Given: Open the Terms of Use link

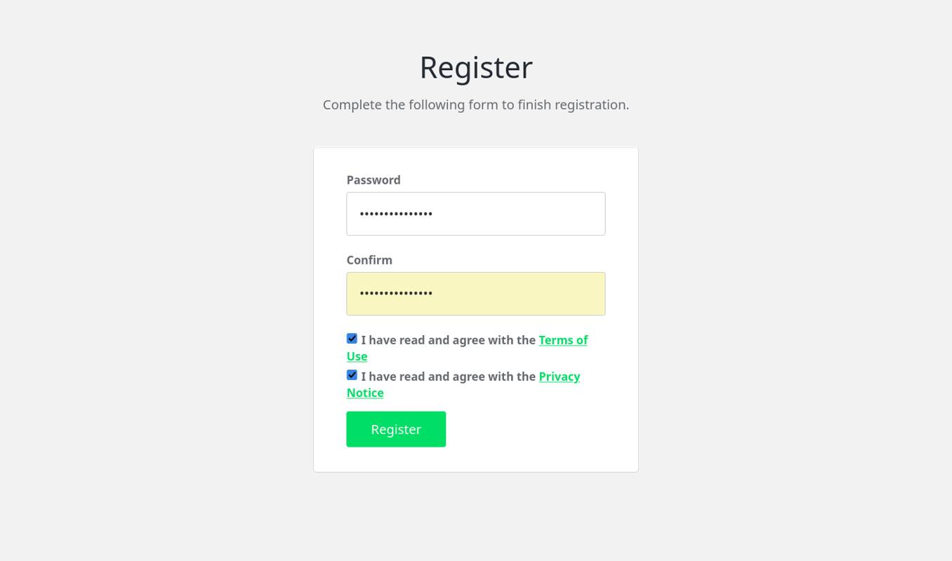Looking at the screenshot, I should pos(563,340).
